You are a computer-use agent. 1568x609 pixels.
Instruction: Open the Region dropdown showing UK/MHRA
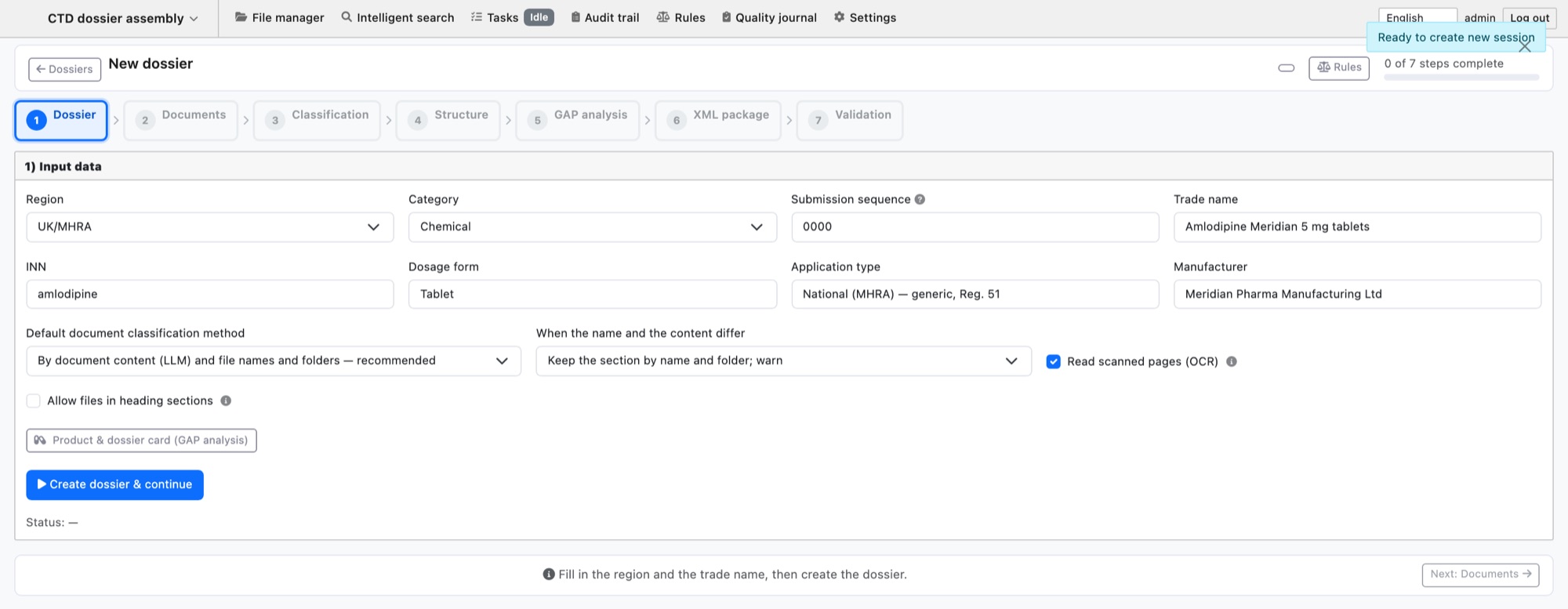pyautogui.click(x=210, y=227)
